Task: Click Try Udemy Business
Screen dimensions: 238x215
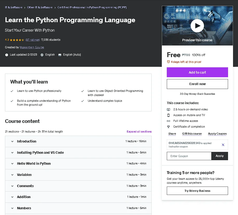Action: click(197, 191)
